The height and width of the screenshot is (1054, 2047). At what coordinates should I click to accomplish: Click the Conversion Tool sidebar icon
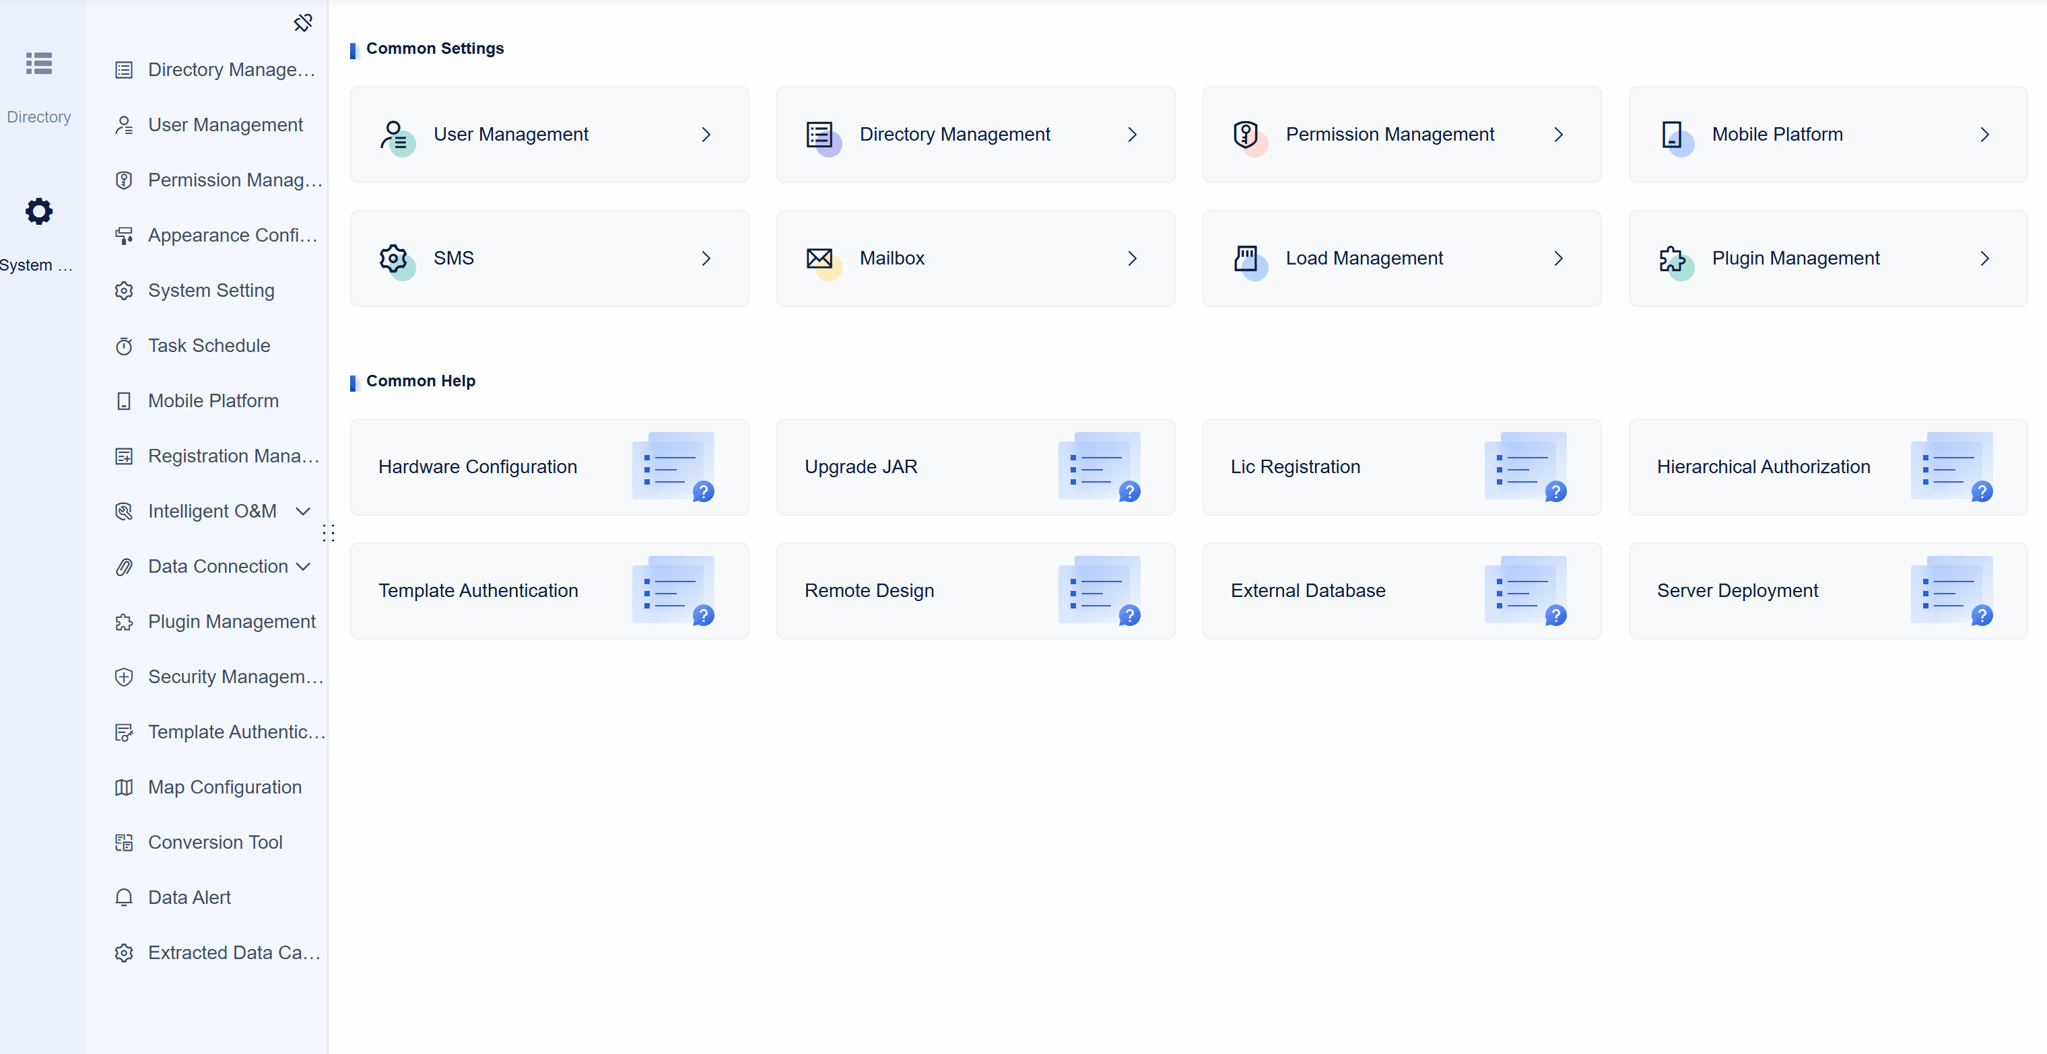[125, 842]
